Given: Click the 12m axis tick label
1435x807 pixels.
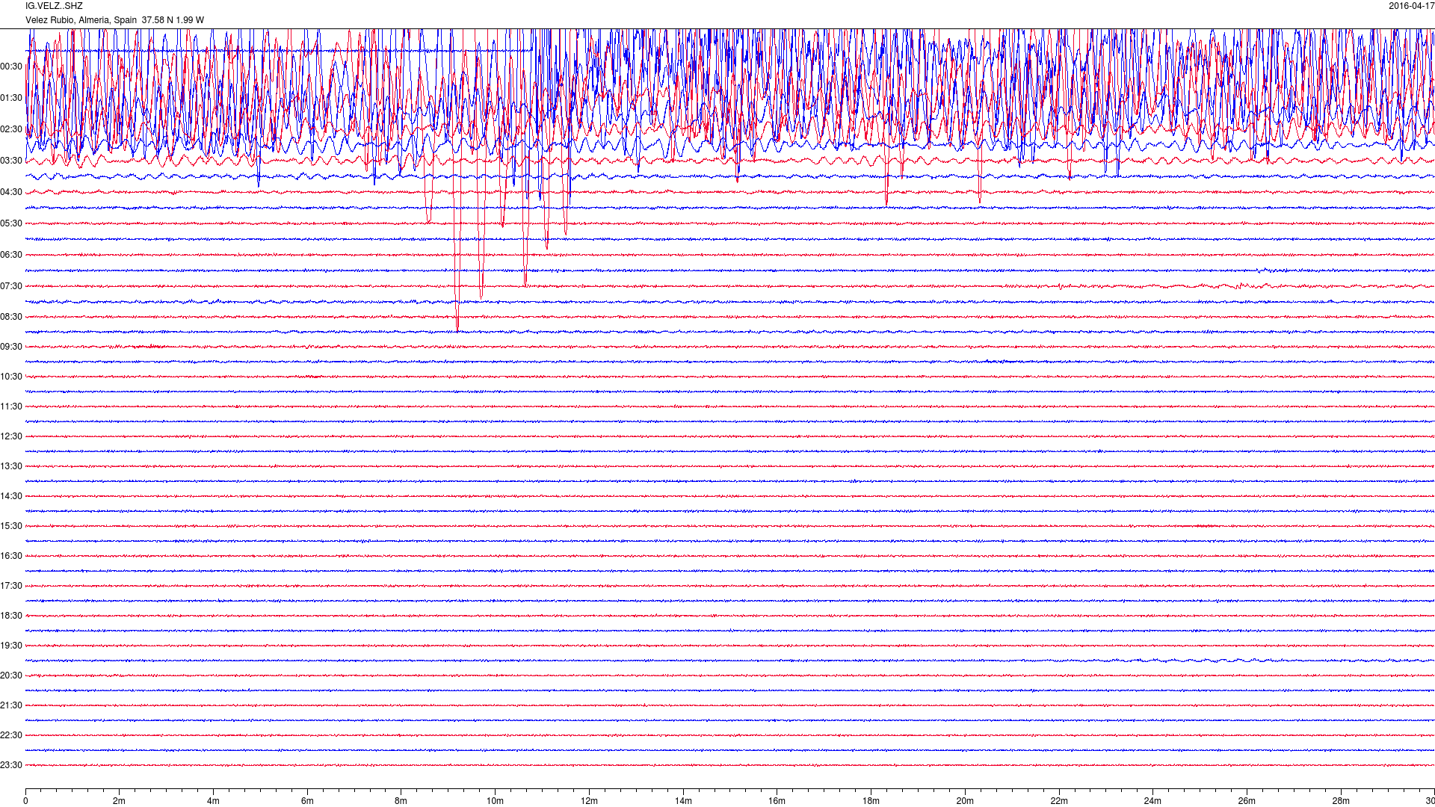Looking at the screenshot, I should [x=589, y=801].
